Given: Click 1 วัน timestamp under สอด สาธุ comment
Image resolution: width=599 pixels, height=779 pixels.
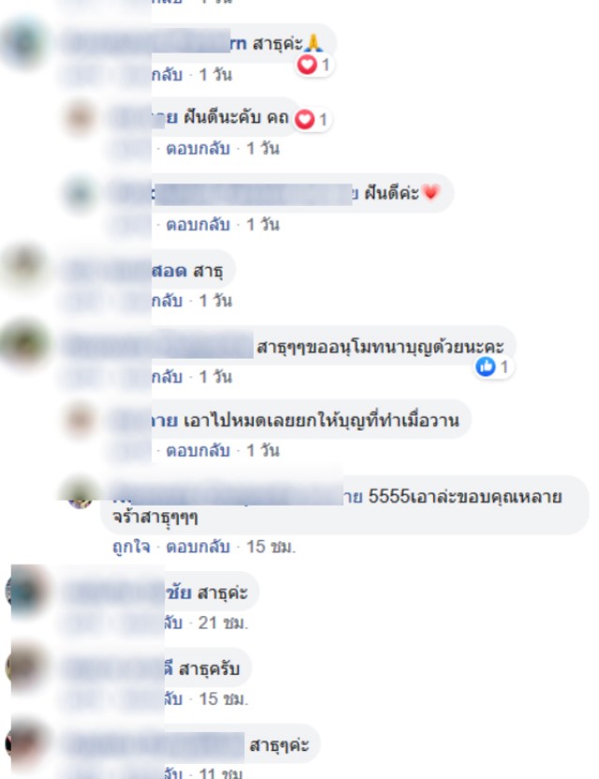Looking at the screenshot, I should click(215, 301).
